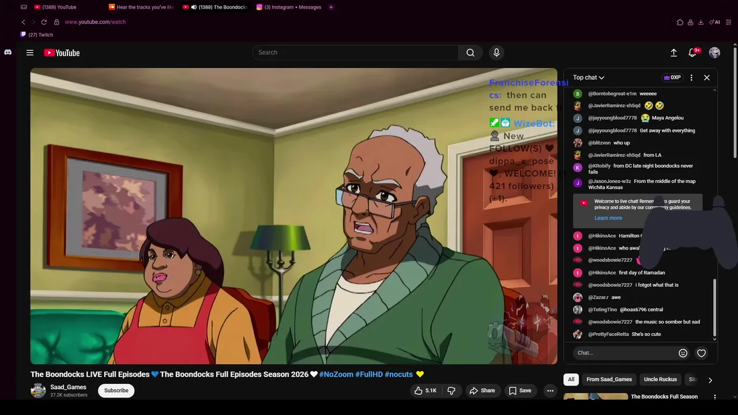Click the search magnifier button
Viewport: 738px width, 415px height.
click(x=470, y=52)
